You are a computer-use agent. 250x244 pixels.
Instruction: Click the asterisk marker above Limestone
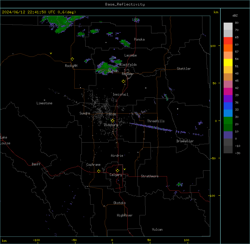click(x=44, y=100)
